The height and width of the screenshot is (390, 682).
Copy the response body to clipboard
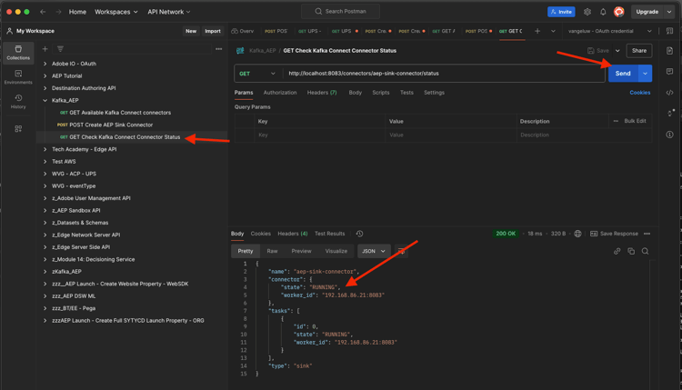631,251
